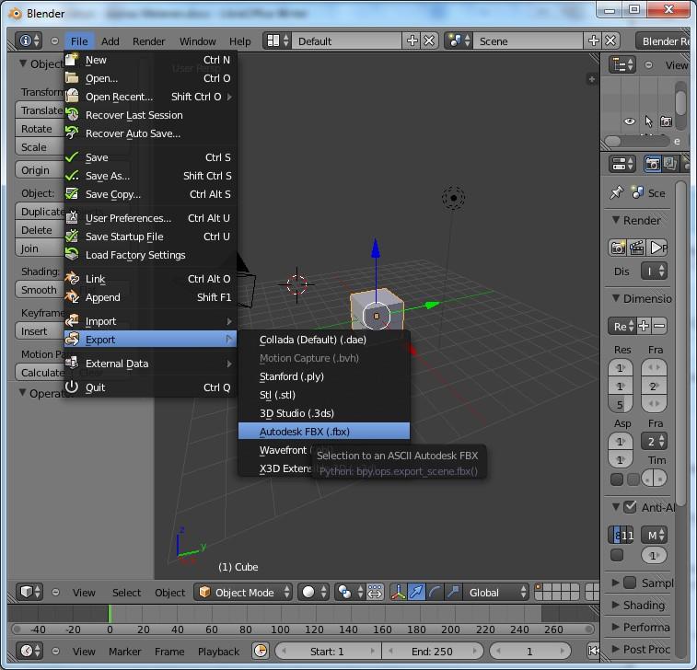Toggle the outliner renderability camera icon
Viewport: 697px width, 670px height.
pos(666,121)
